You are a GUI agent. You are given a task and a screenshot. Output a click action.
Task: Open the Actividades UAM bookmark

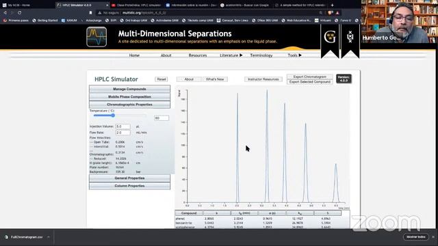[164, 20]
